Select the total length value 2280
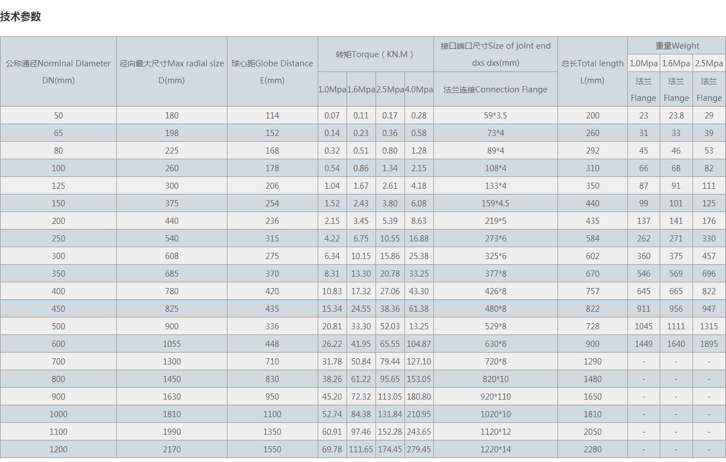Viewport: 726px width, 462px height. click(x=593, y=450)
